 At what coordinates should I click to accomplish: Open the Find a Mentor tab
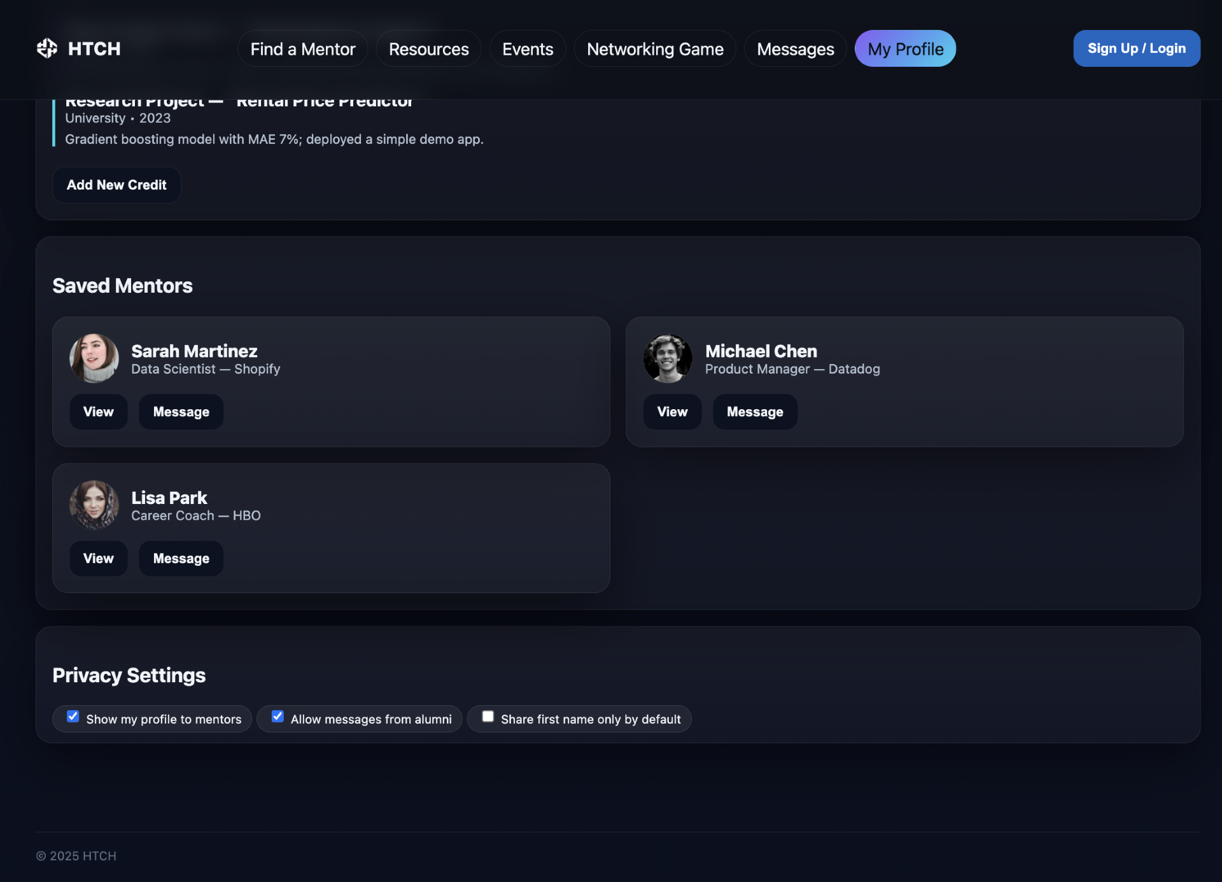pyautogui.click(x=302, y=49)
